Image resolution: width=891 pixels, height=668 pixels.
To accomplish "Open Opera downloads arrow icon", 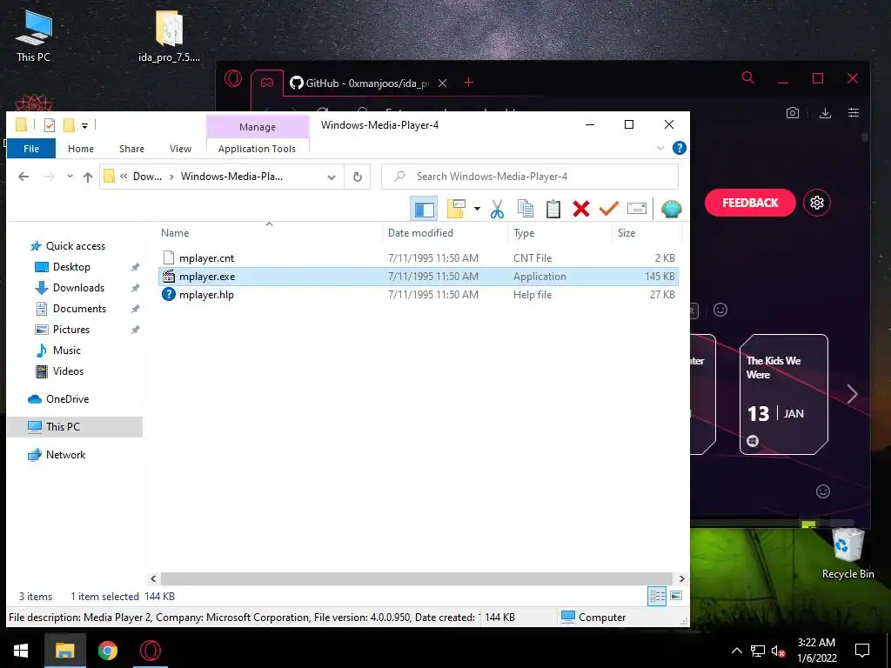I will [825, 113].
